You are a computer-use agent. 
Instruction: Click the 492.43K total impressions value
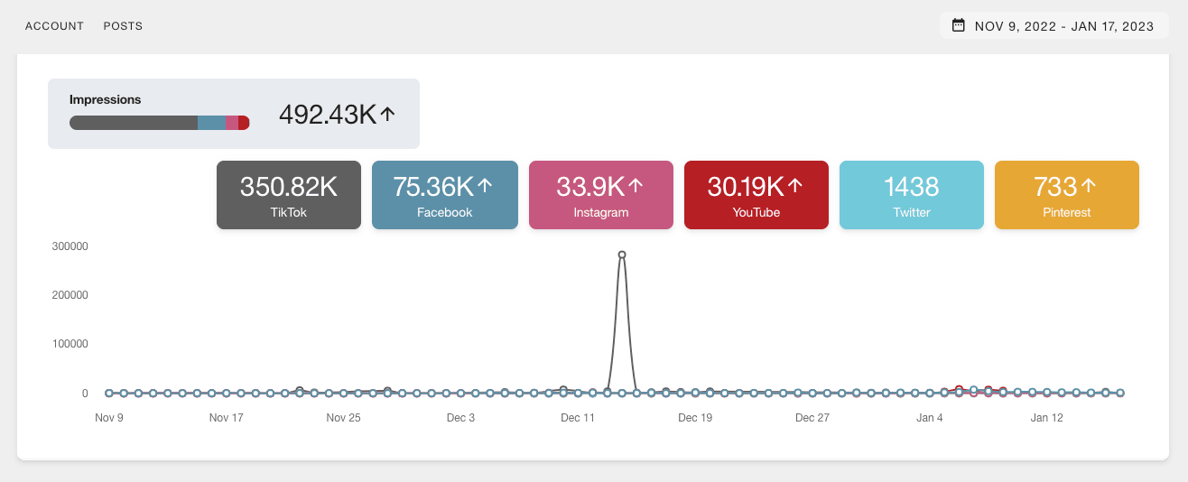click(328, 115)
